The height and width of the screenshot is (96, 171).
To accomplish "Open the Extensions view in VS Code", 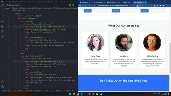I will 2,26.
